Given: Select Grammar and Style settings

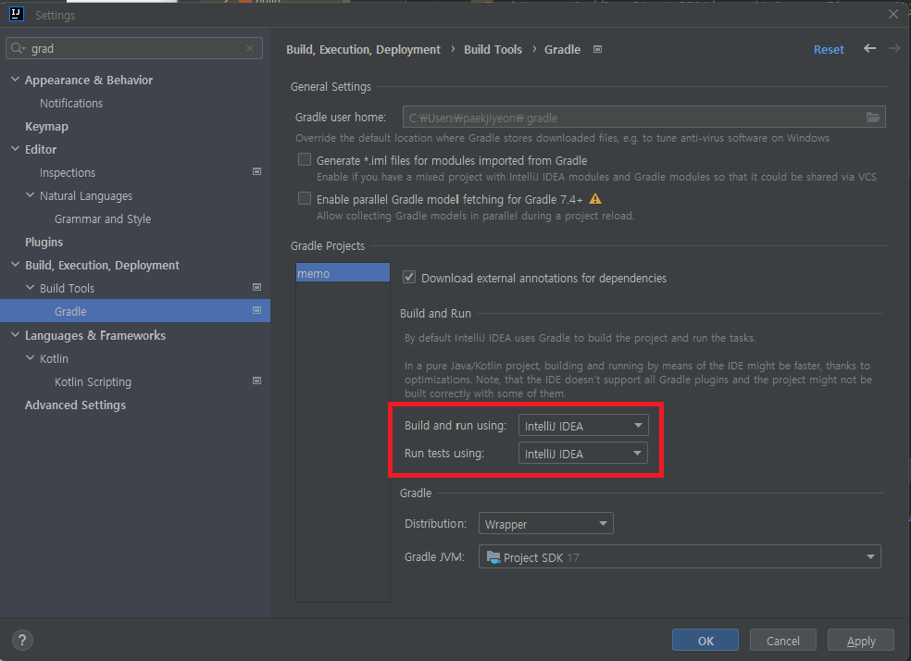Looking at the screenshot, I should coord(102,219).
